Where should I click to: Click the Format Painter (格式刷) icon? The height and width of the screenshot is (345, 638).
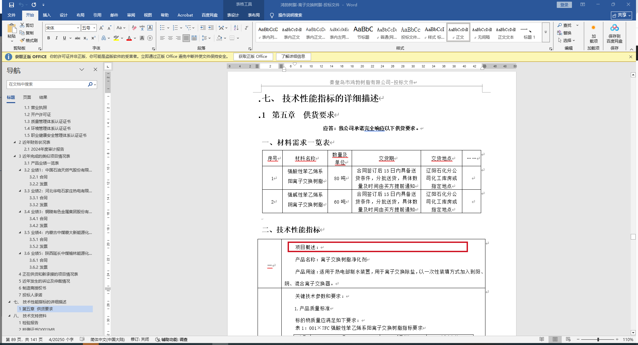tap(22, 40)
